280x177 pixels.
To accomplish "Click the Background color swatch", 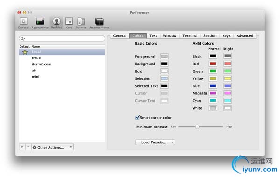I will [x=164, y=64].
